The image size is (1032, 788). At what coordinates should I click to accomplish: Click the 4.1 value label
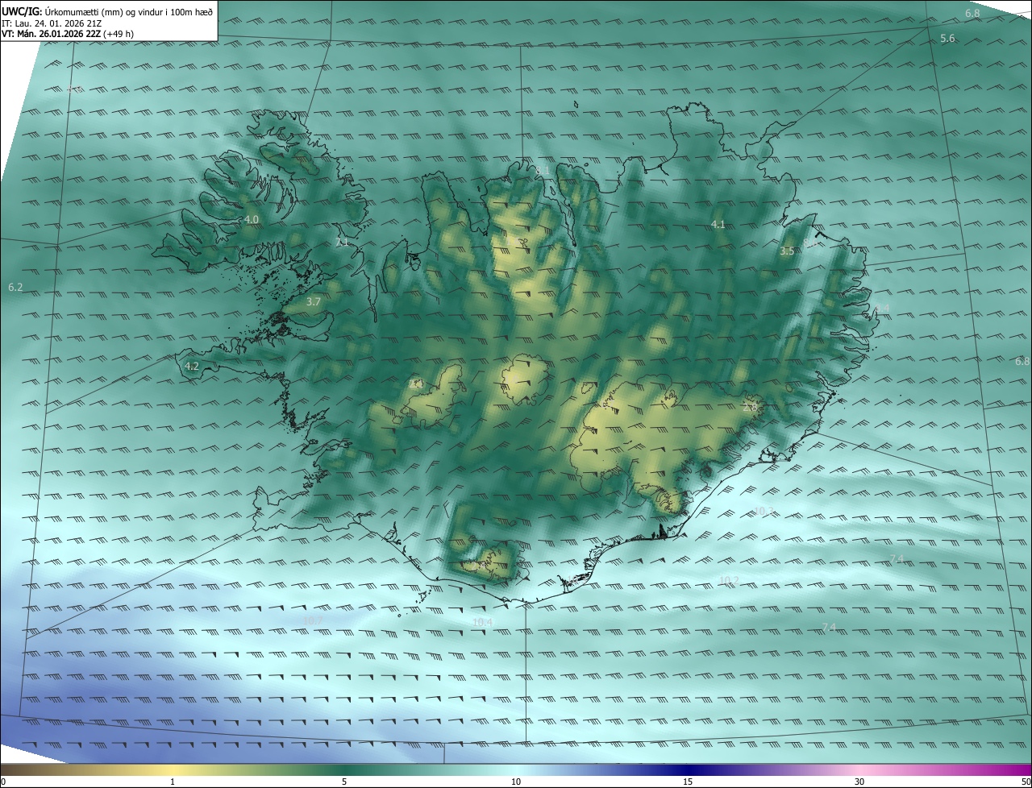(x=718, y=224)
